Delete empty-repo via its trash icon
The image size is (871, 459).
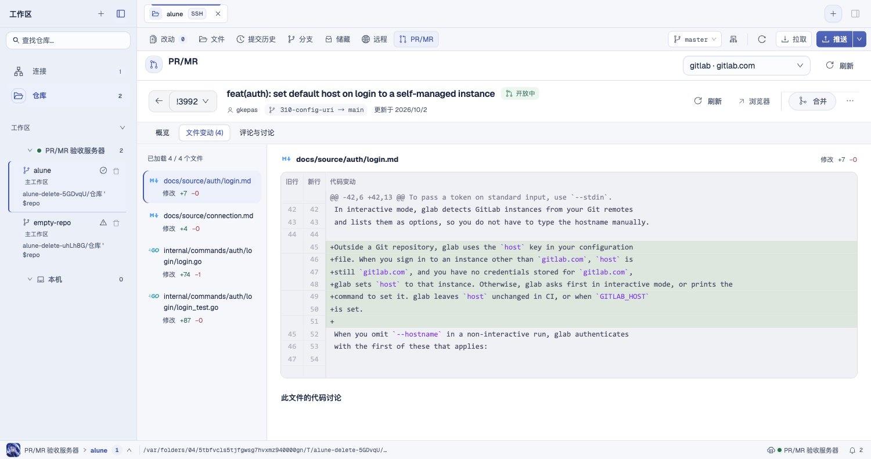pos(116,223)
